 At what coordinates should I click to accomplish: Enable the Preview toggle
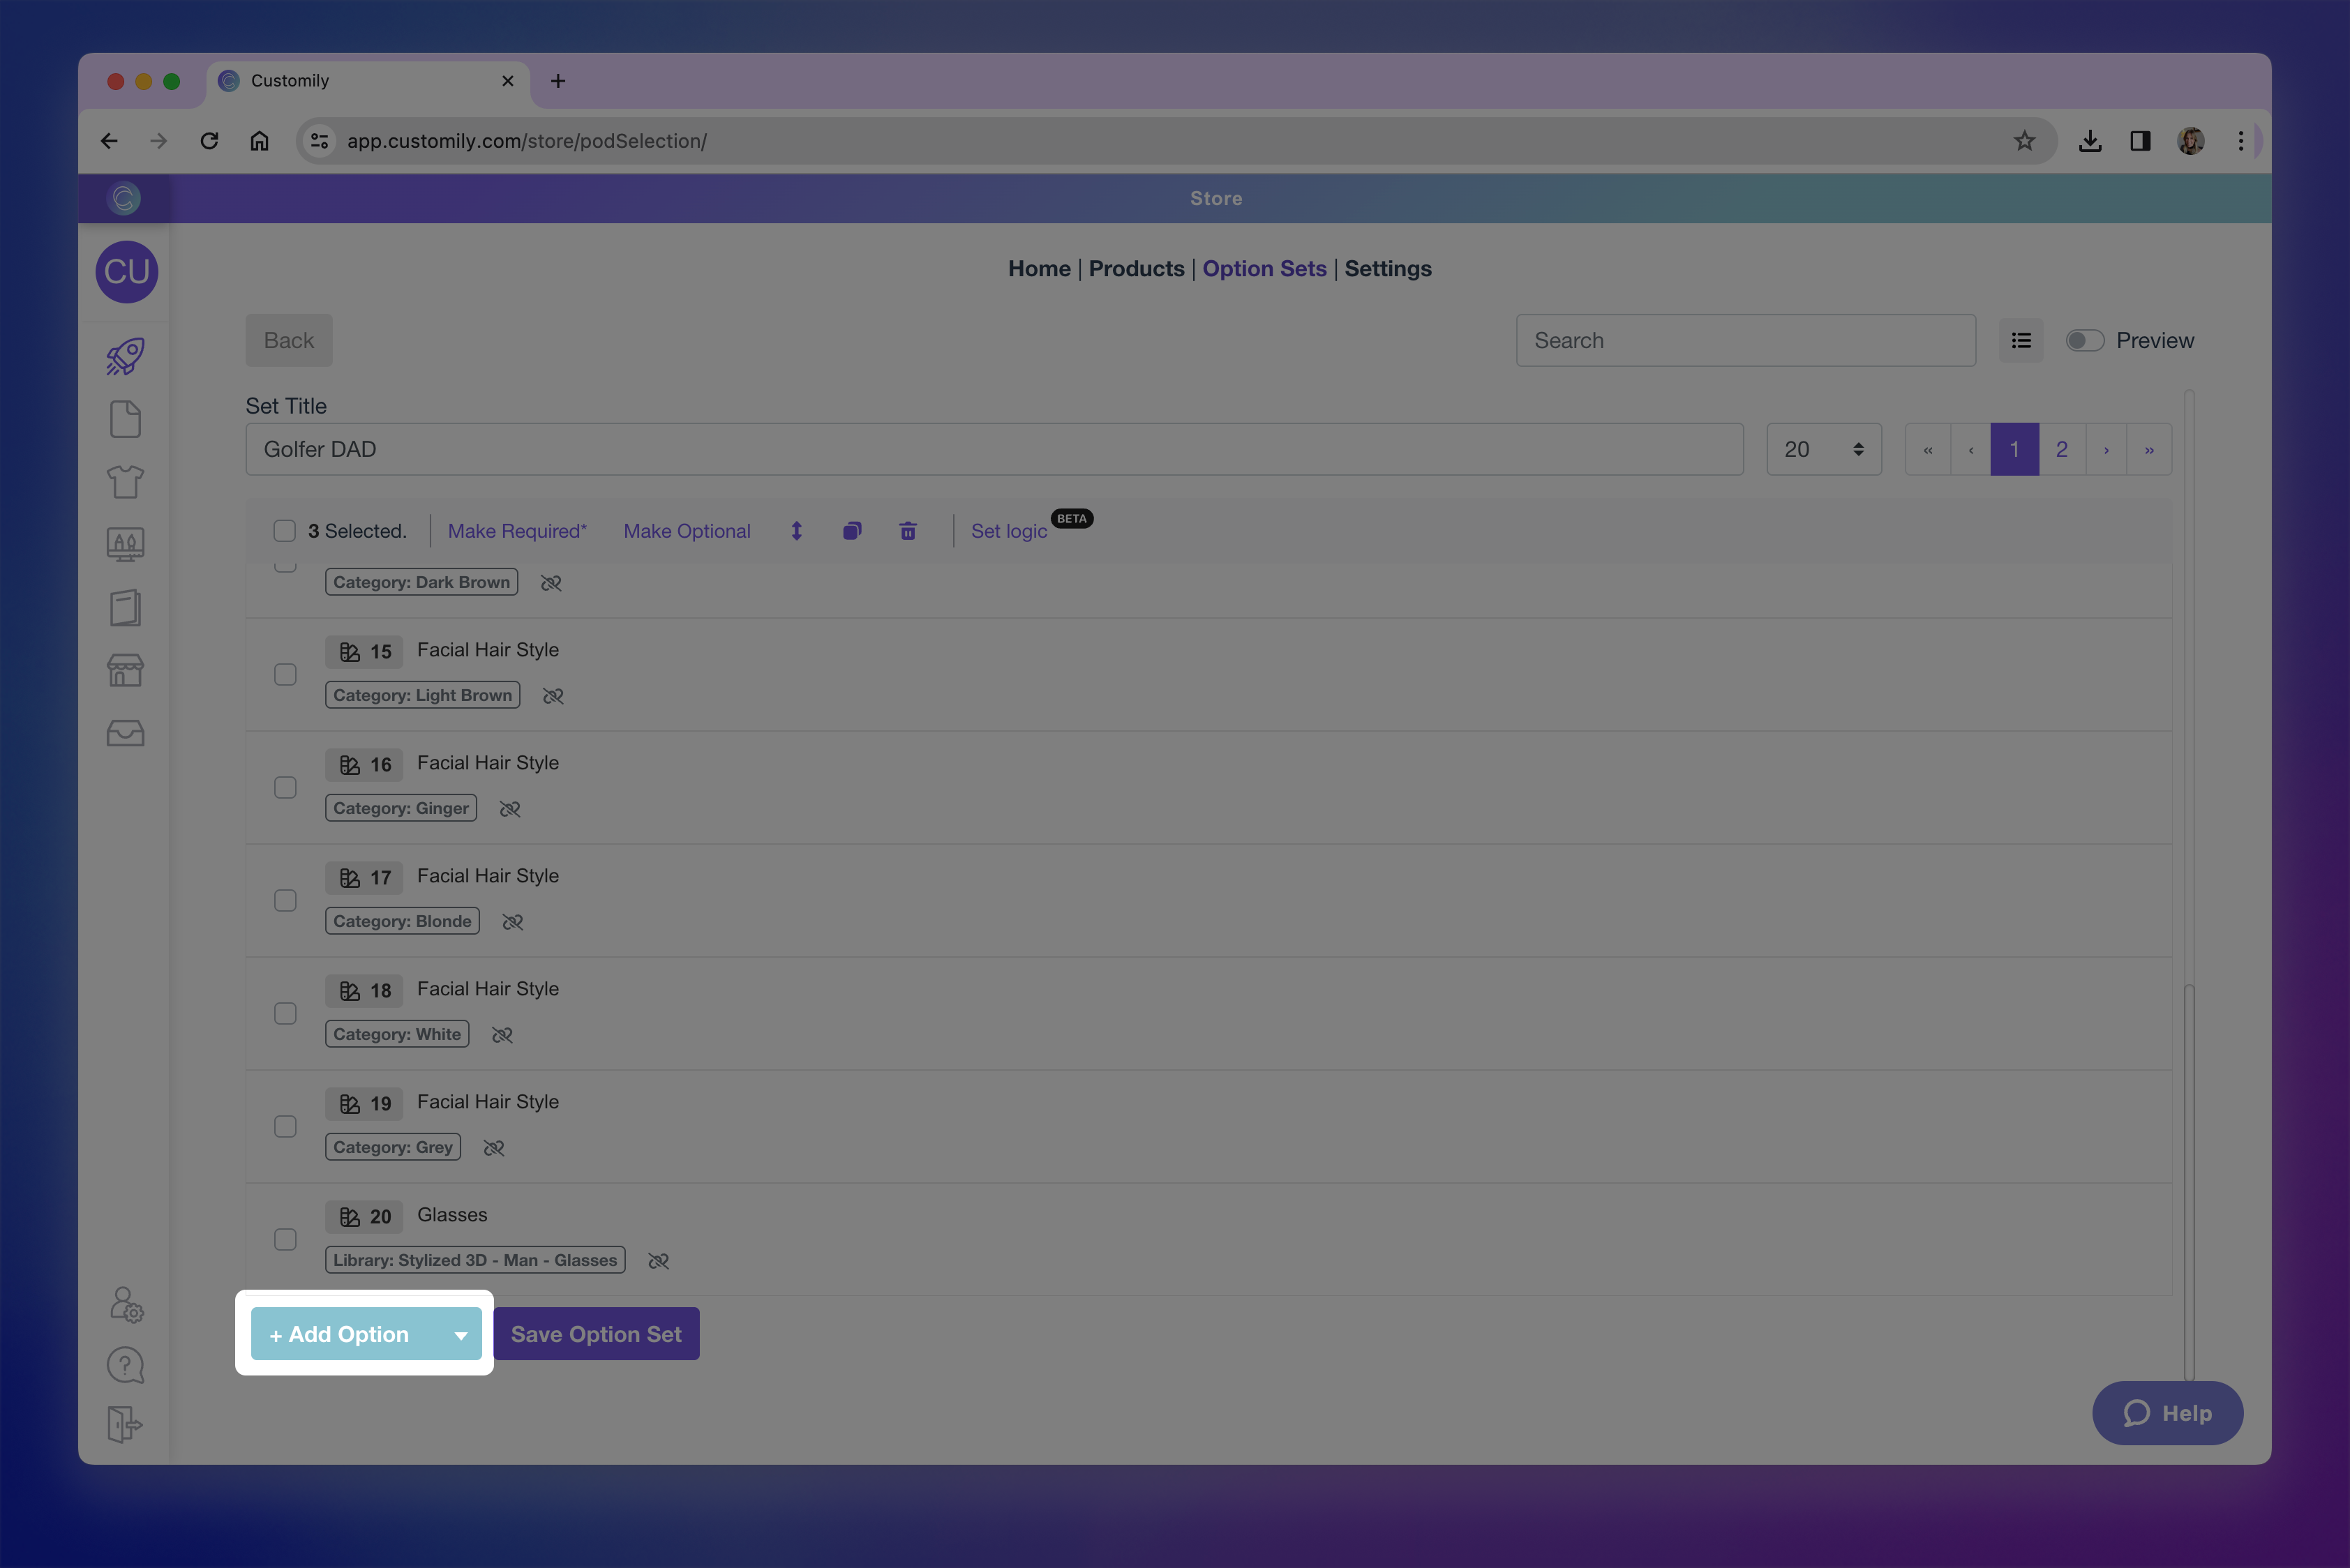(x=2085, y=340)
